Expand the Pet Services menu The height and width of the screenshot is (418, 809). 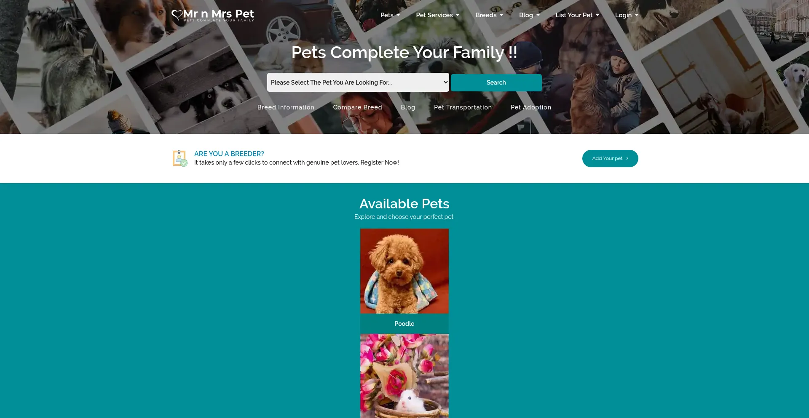437,15
